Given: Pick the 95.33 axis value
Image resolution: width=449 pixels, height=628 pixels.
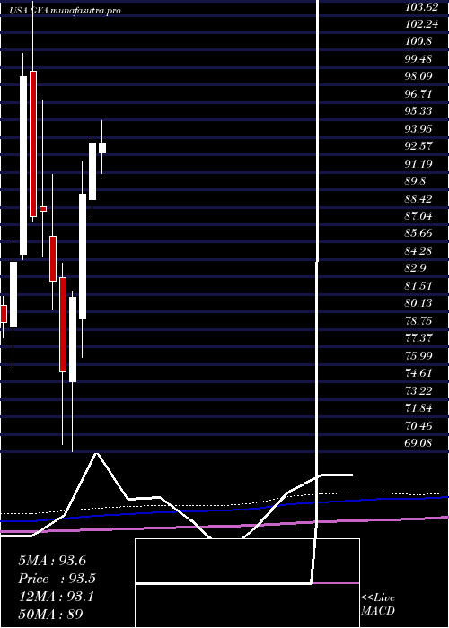Looking at the screenshot, I should tap(419, 111).
